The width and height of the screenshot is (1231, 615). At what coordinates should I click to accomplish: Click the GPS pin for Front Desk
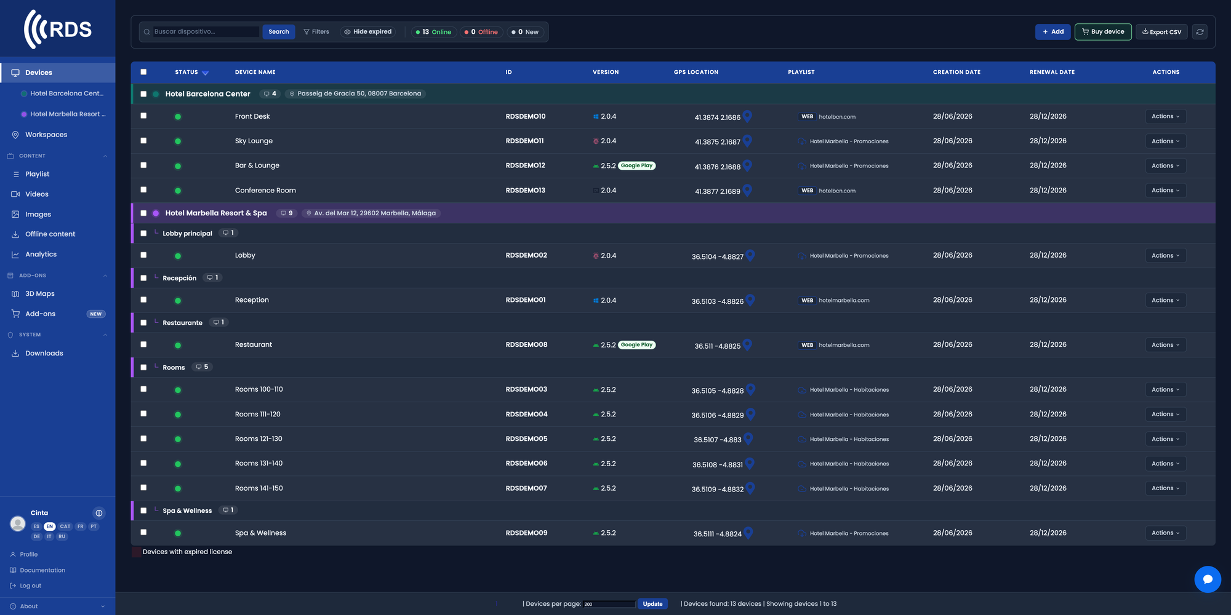pos(747,116)
